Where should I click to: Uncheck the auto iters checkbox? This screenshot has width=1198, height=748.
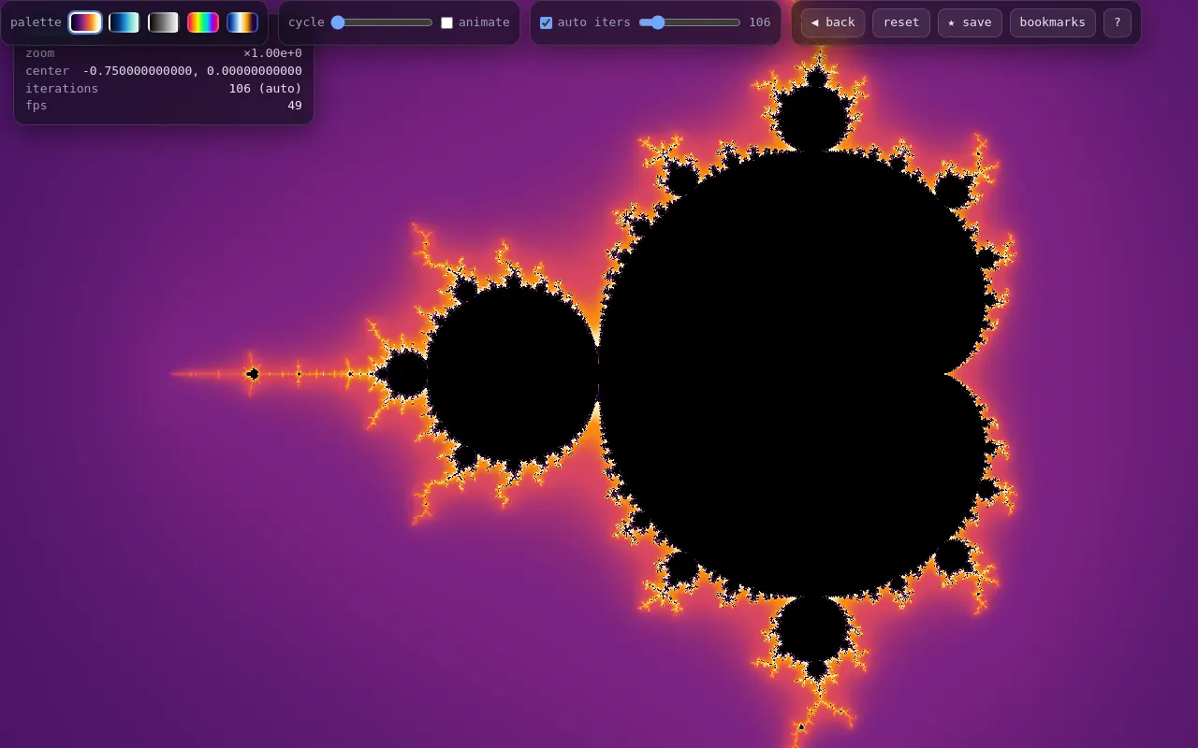coord(546,22)
